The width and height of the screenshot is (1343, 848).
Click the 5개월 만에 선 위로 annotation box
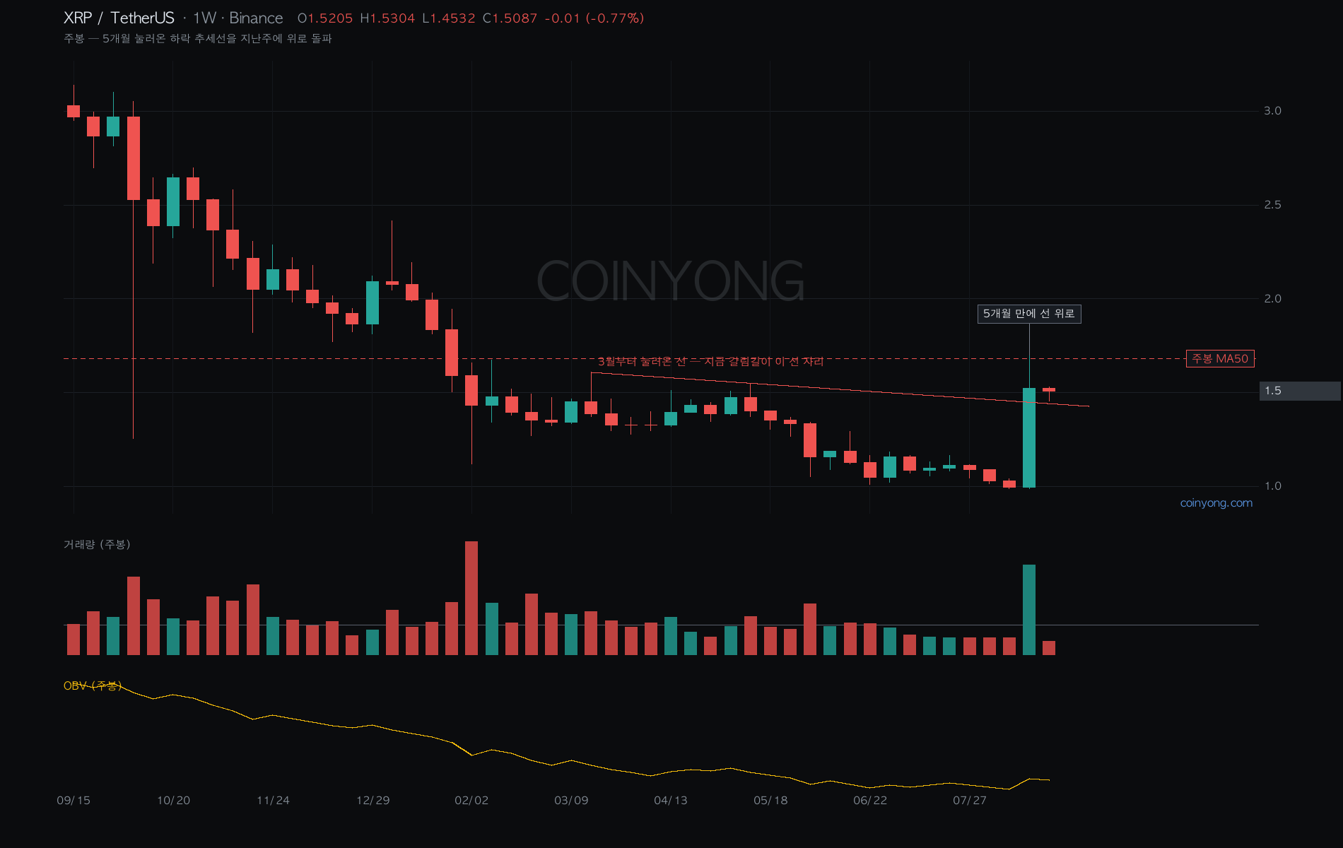click(1029, 314)
